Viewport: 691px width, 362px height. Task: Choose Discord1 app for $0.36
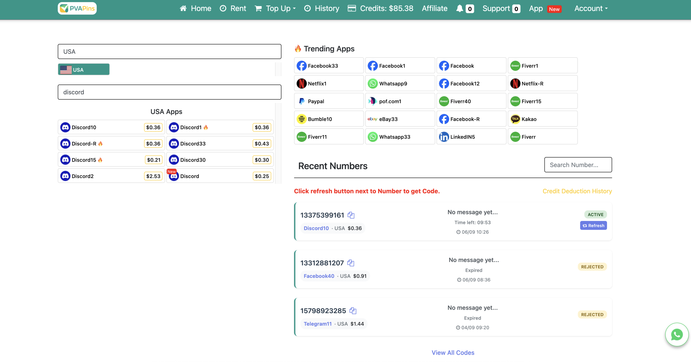click(x=220, y=127)
